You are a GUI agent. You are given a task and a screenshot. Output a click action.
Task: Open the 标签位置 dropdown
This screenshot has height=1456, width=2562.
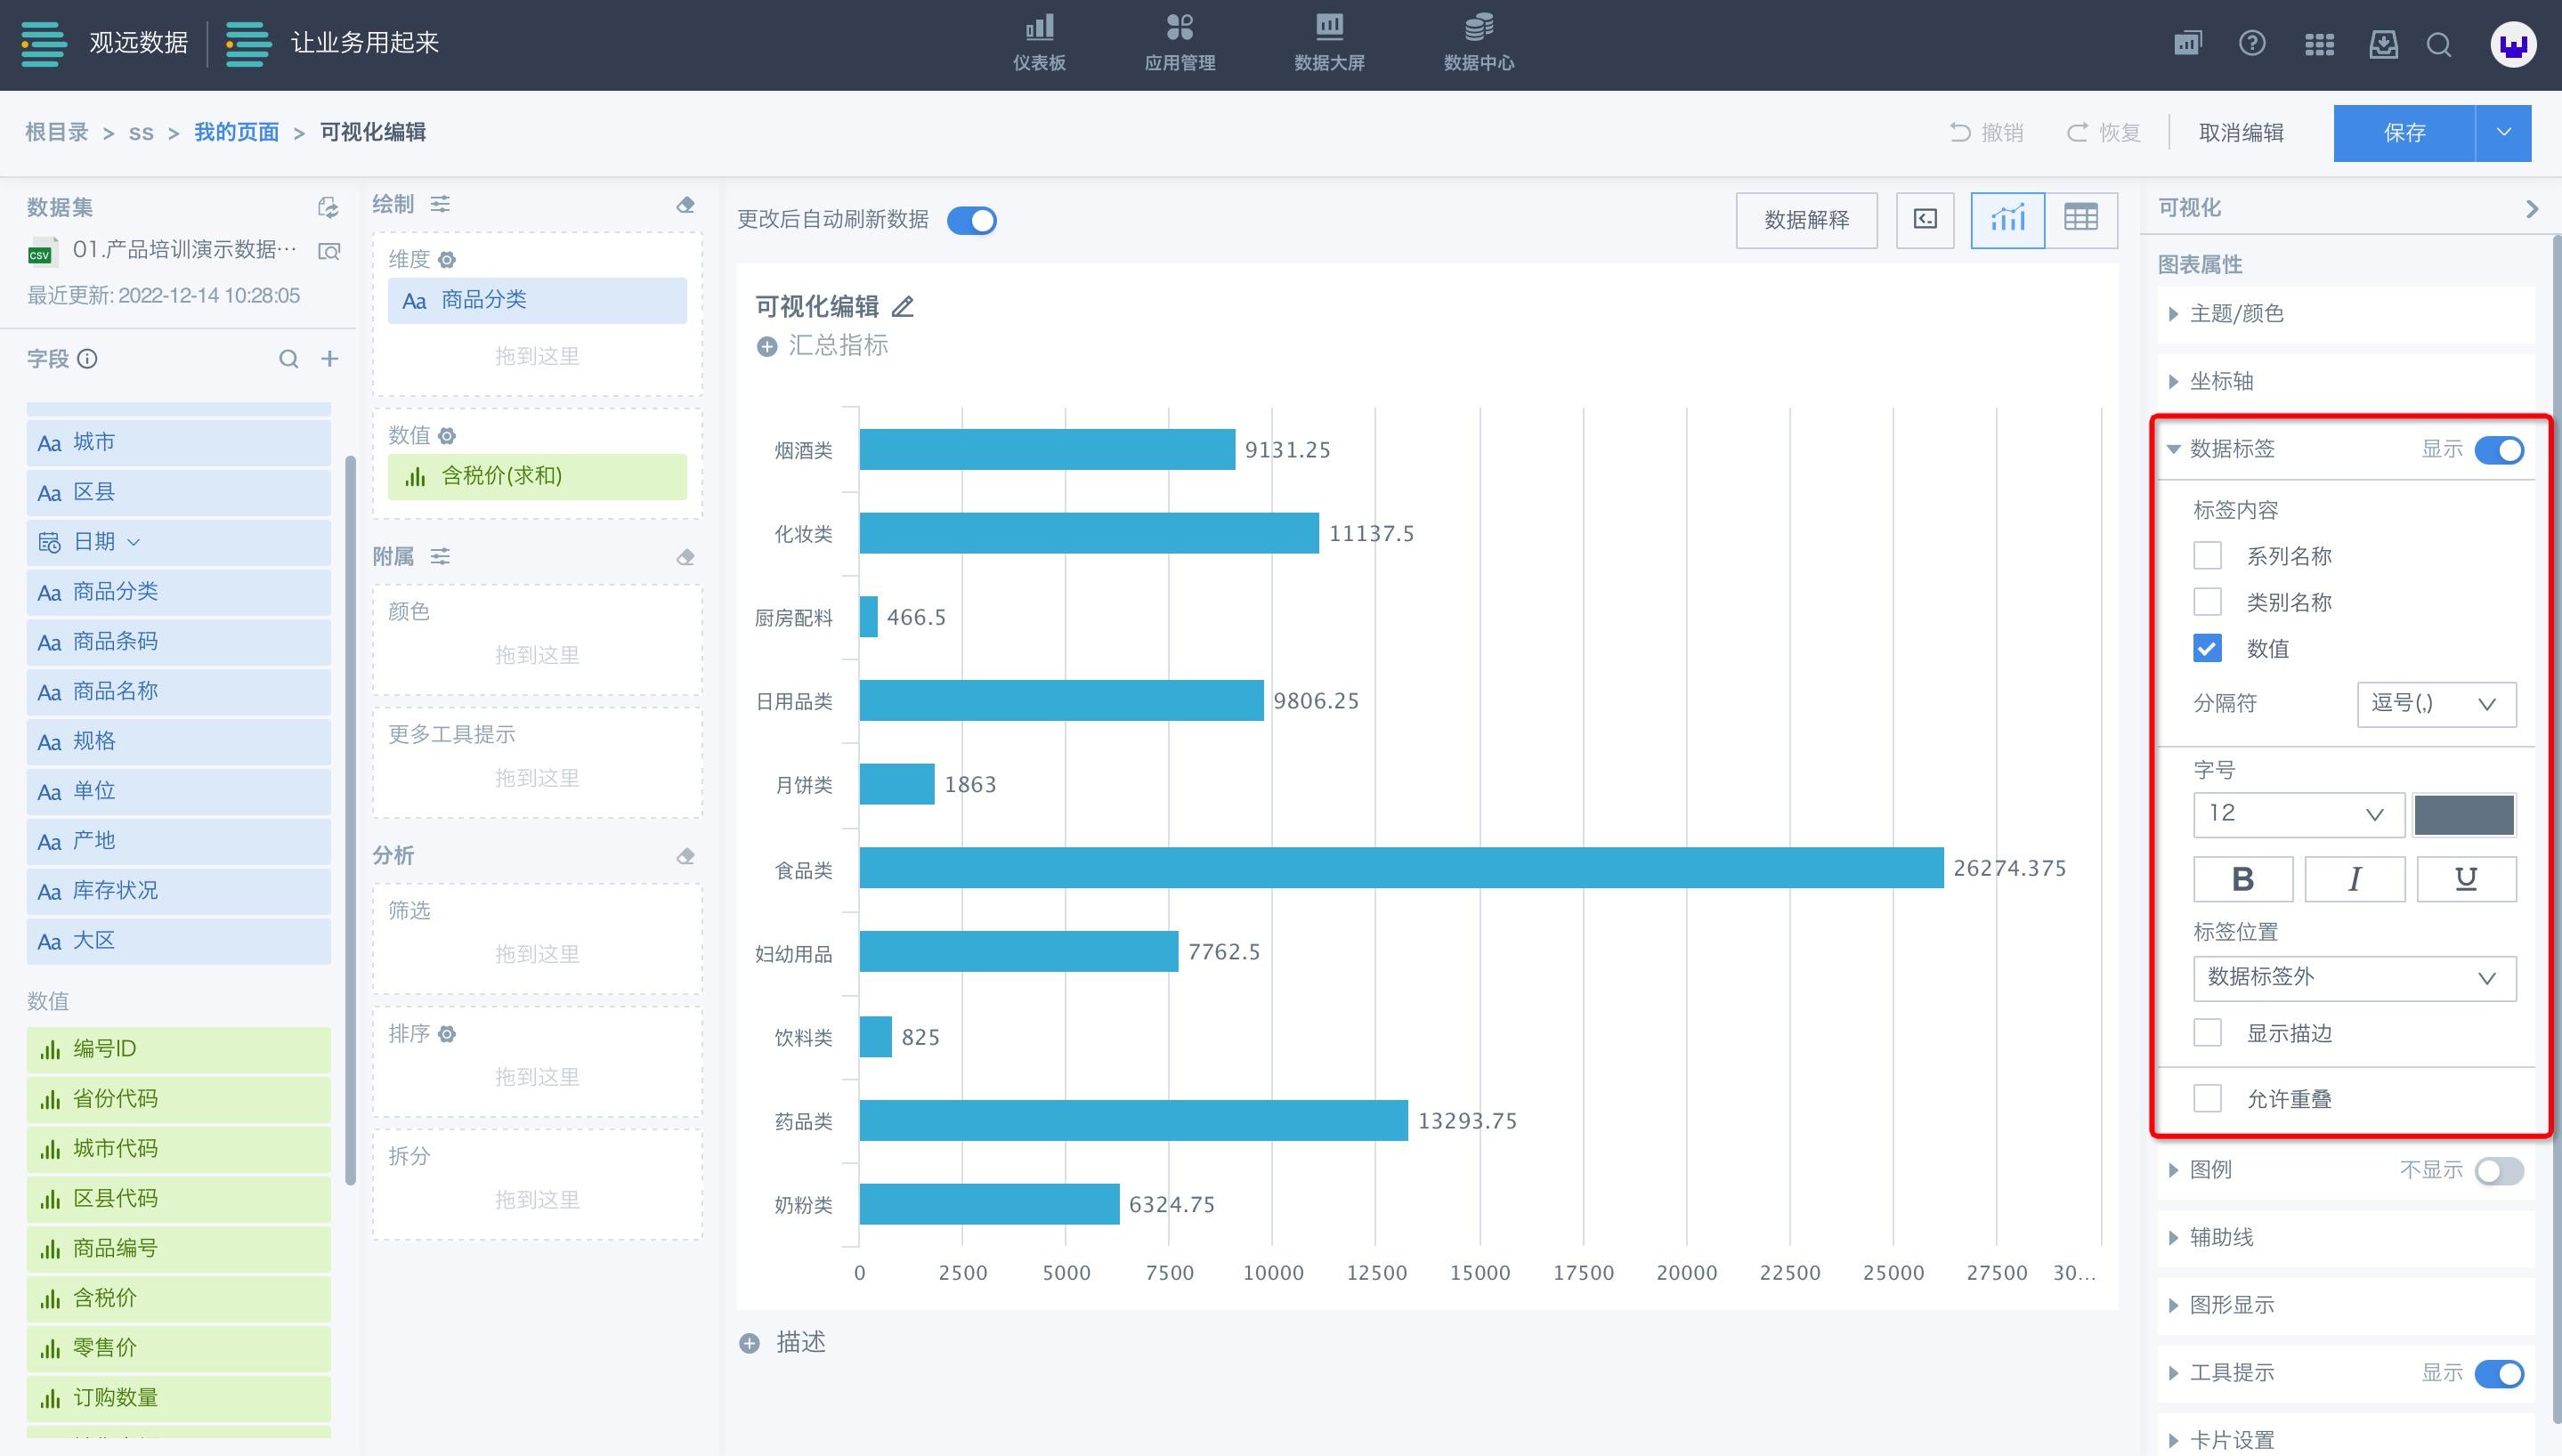(x=2353, y=978)
